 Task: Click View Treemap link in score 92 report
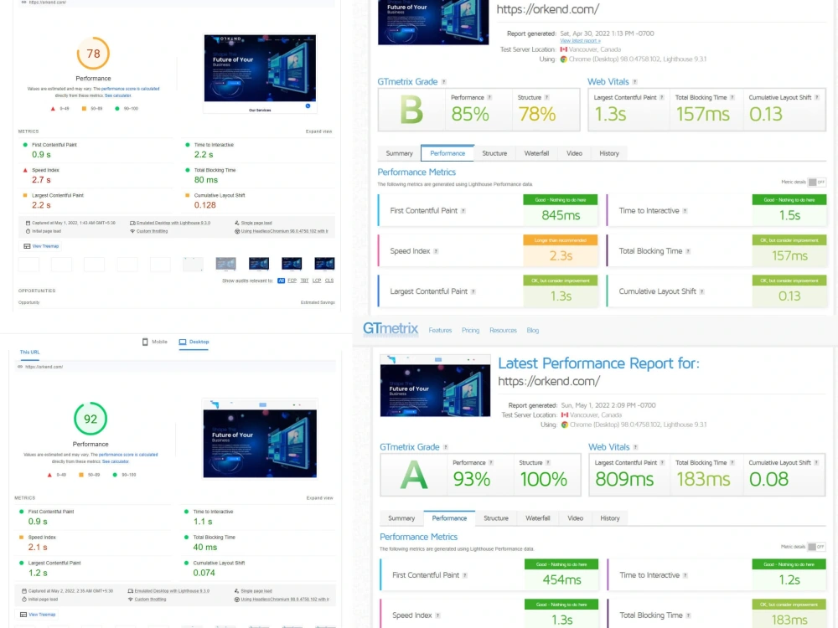tap(42, 615)
